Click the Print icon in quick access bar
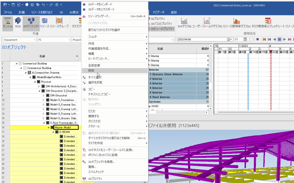The width and height of the screenshot is (294, 183). [x=32, y=5]
